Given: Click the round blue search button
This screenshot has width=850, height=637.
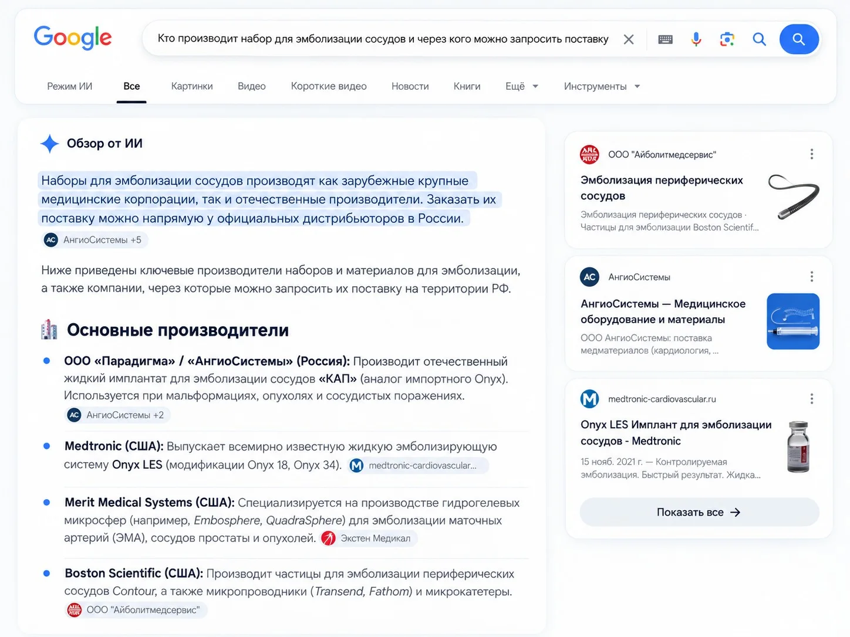Looking at the screenshot, I should (x=799, y=39).
